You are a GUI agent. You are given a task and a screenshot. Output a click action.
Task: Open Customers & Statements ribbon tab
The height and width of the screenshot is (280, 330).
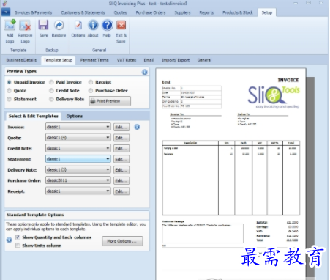[83, 12]
